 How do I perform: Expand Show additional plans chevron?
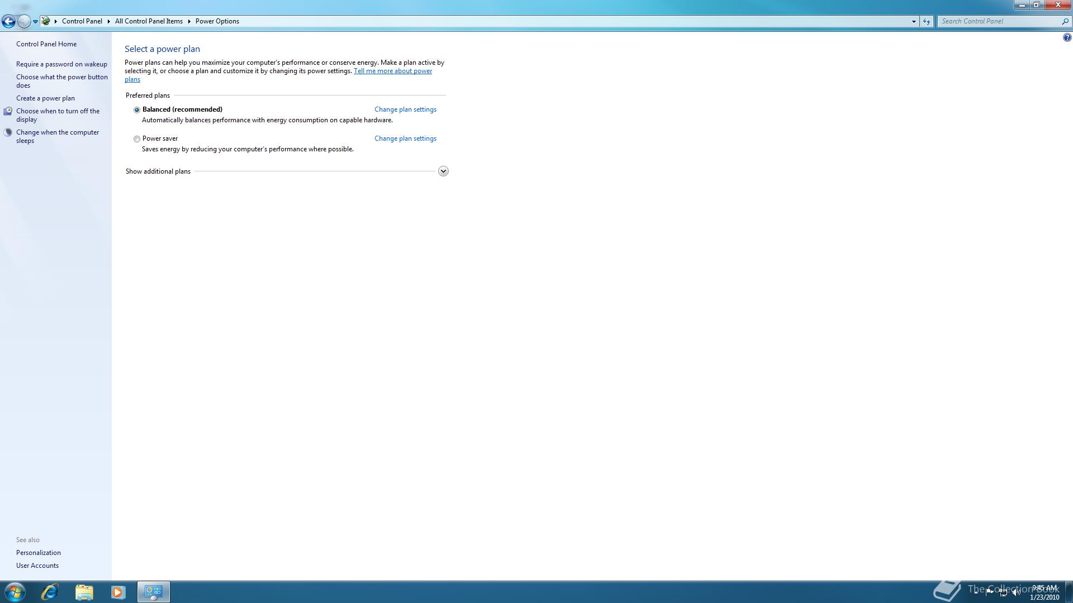443,171
